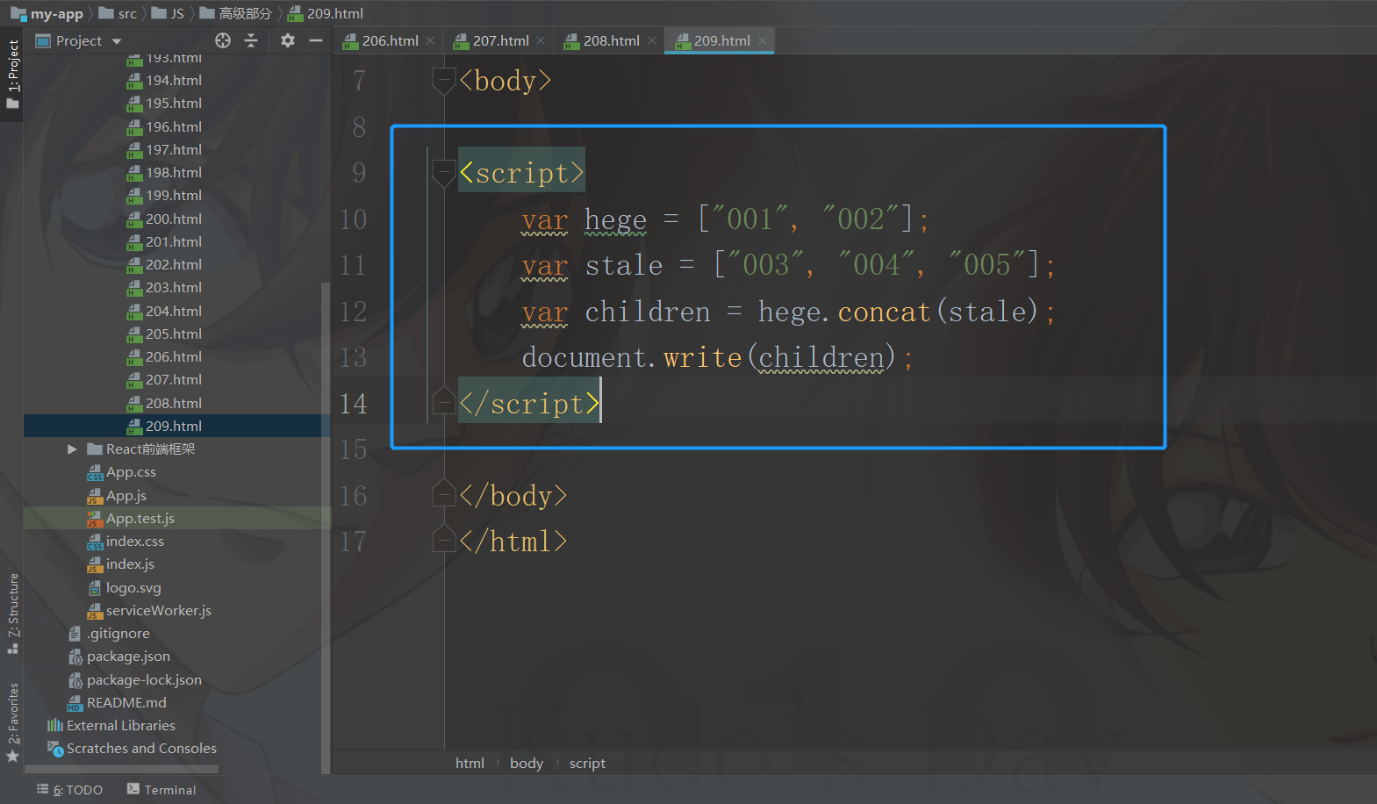Image resolution: width=1377 pixels, height=804 pixels.
Task: Open serviceWorker.js file
Action: [149, 611]
